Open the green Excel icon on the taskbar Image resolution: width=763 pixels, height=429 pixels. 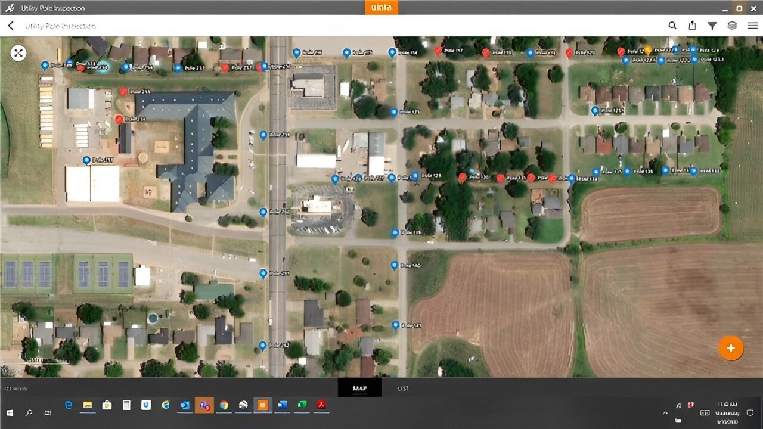[302, 405]
